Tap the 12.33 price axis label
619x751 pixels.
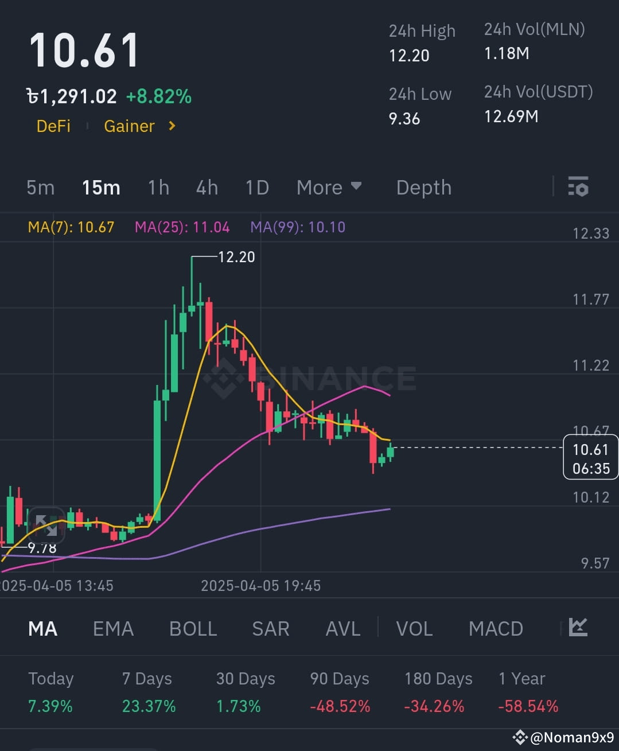pos(591,234)
